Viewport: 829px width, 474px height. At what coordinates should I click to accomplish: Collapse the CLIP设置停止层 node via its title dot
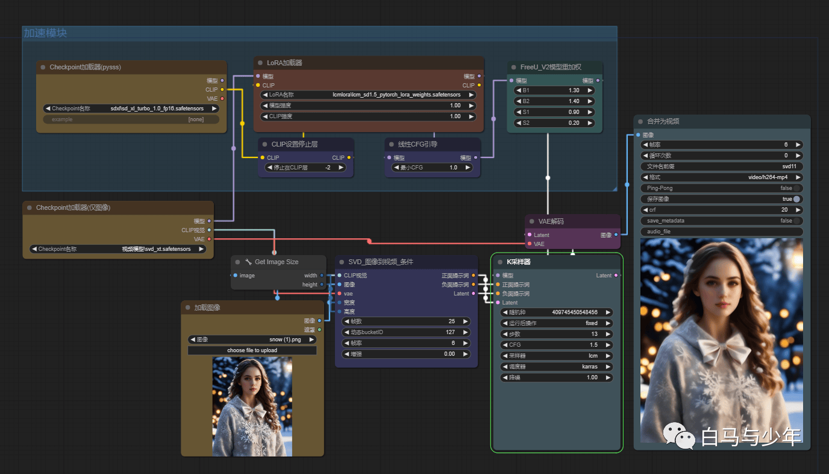[265, 144]
